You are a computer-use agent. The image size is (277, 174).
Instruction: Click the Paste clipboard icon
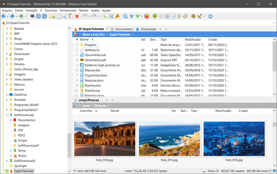71,17
